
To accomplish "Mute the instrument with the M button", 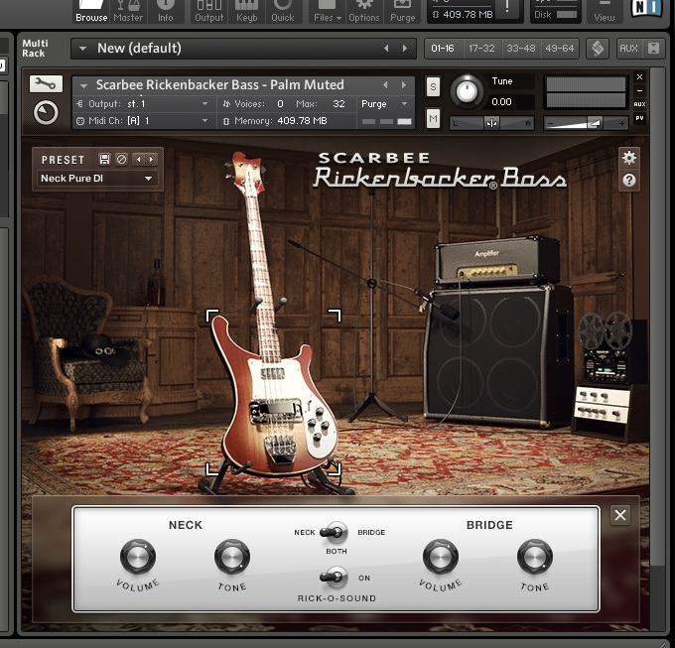I will [x=433, y=118].
